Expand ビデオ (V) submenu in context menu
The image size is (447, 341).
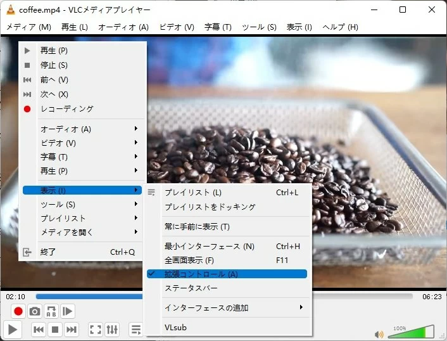point(82,143)
